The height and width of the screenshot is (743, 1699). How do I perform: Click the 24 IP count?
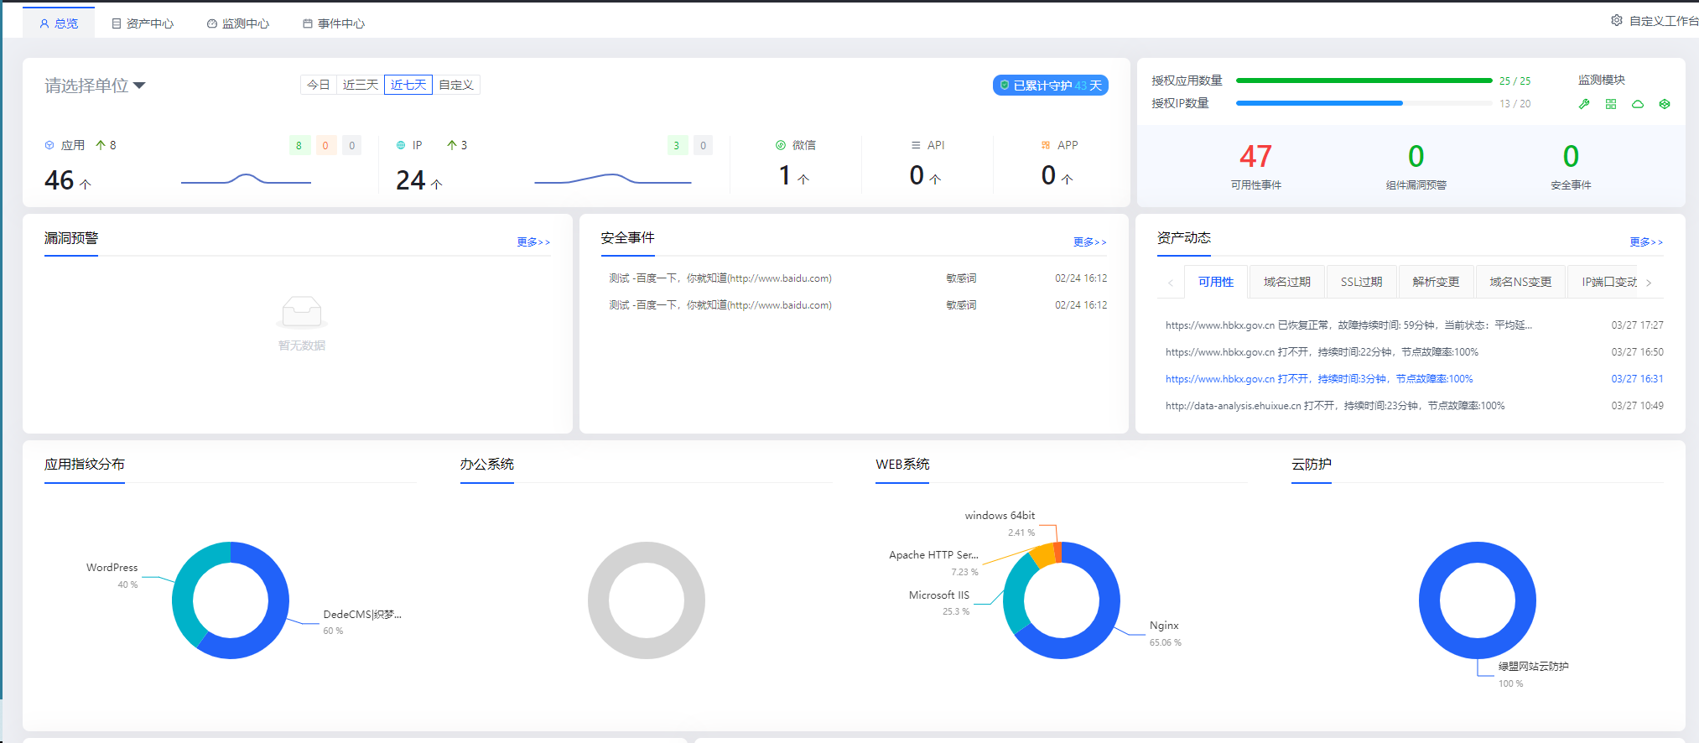tap(411, 180)
